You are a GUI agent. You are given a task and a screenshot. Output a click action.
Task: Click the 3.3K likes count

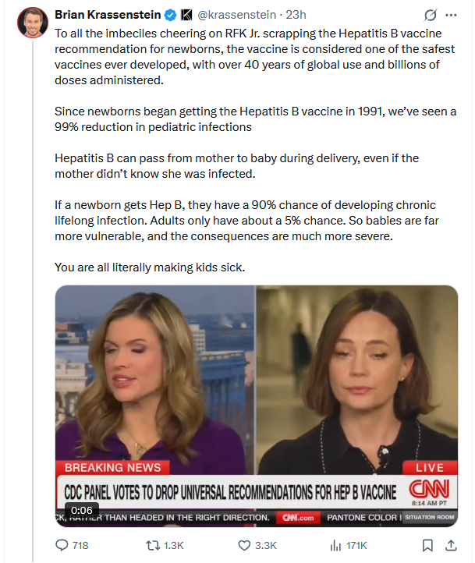[x=266, y=545]
